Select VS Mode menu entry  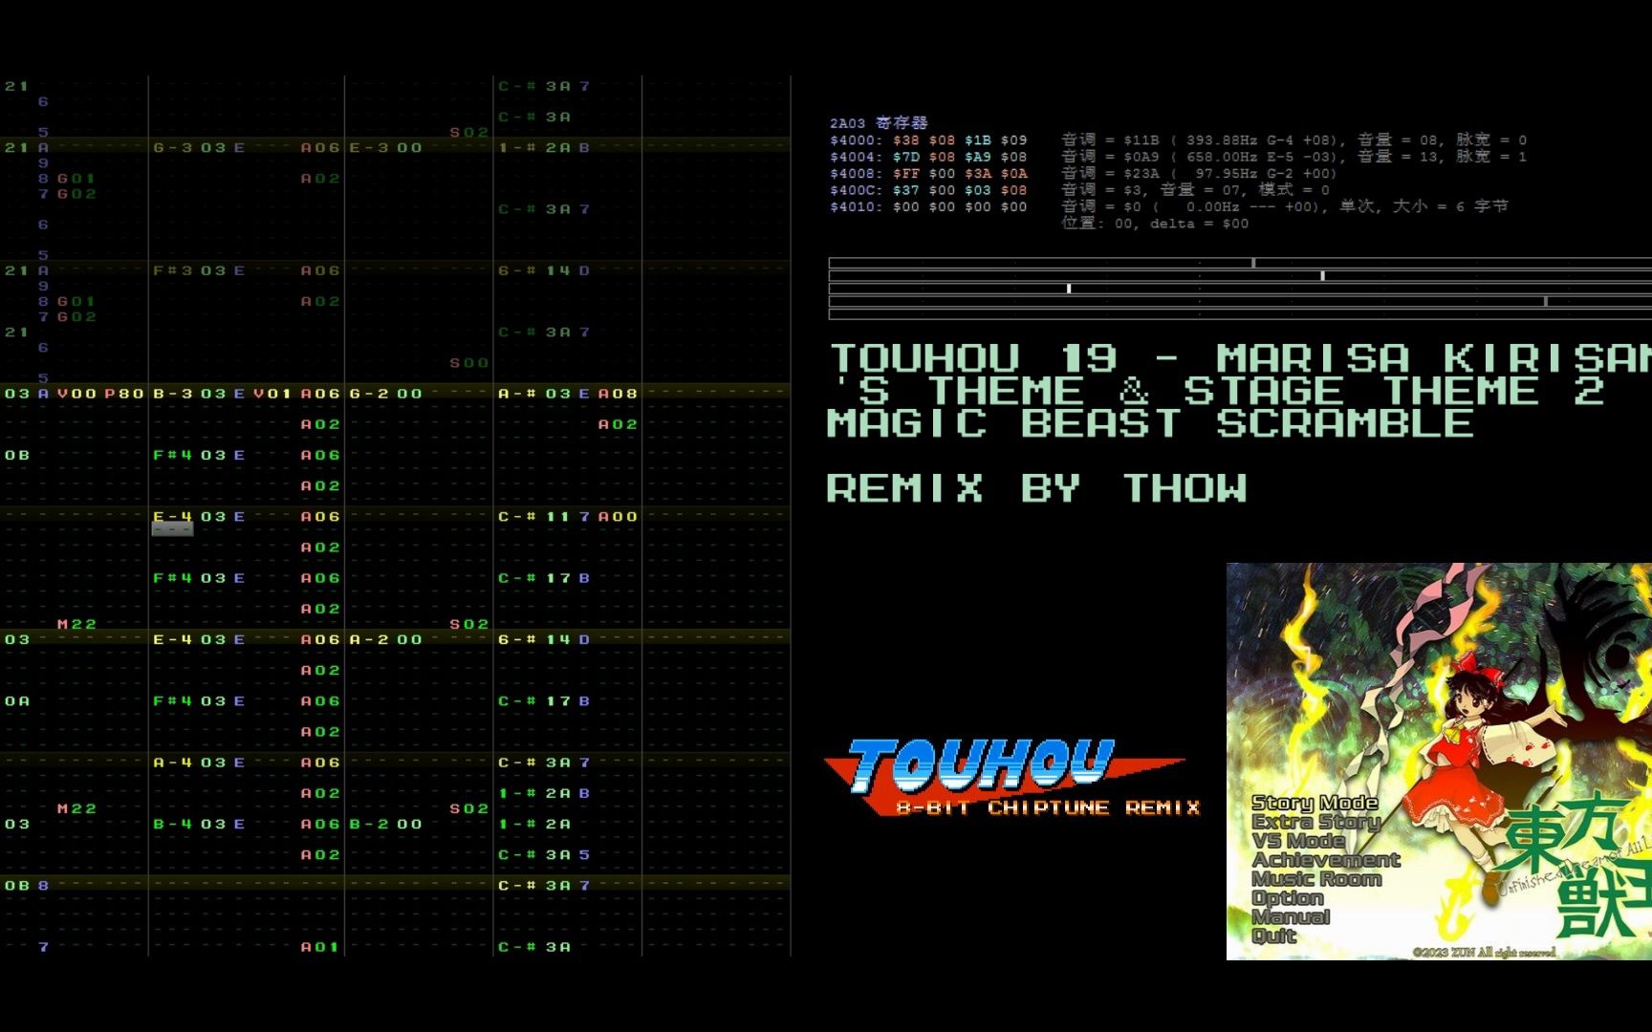(1298, 841)
